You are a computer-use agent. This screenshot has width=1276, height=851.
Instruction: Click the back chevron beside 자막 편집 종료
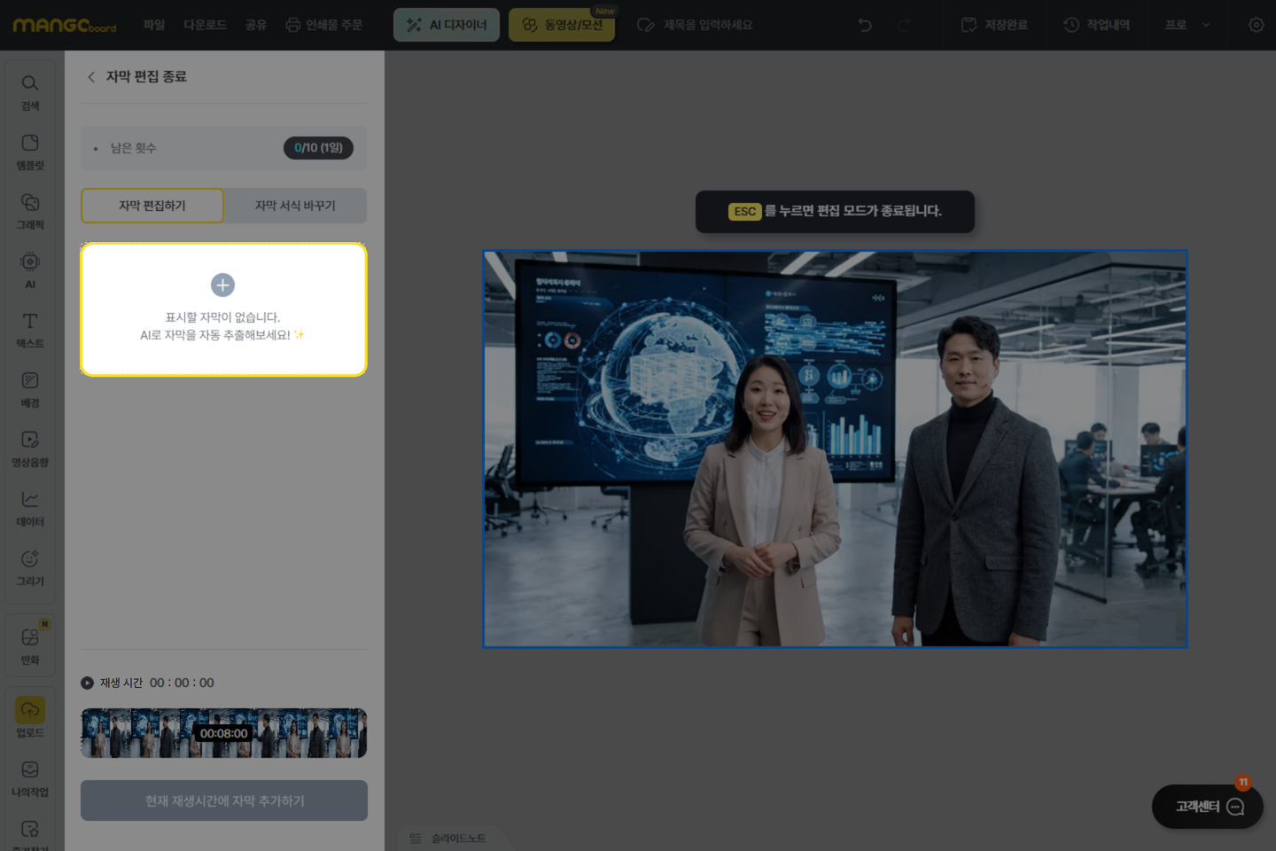coord(91,77)
